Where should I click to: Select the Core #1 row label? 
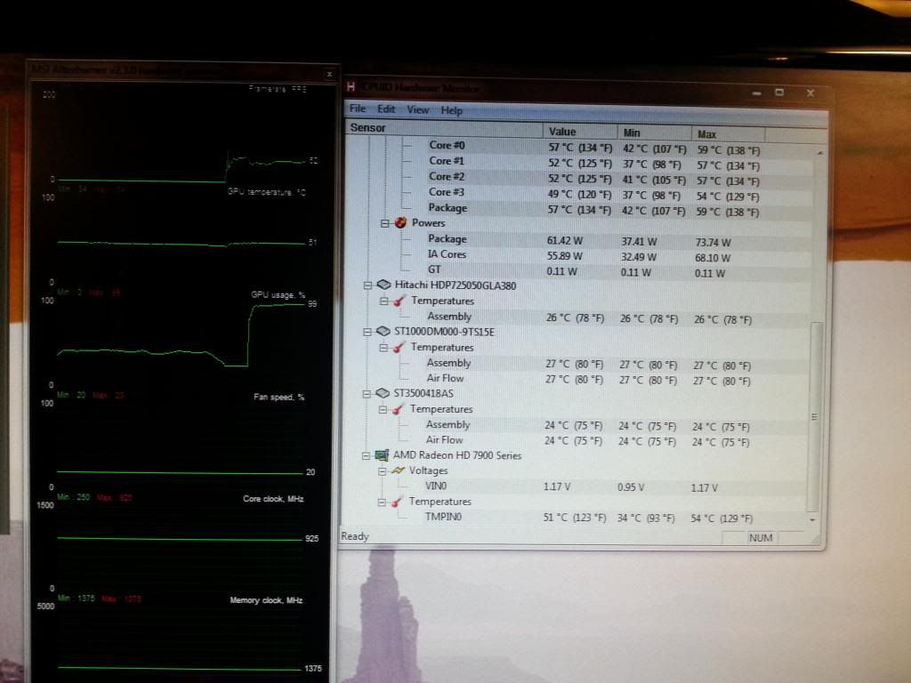(447, 161)
